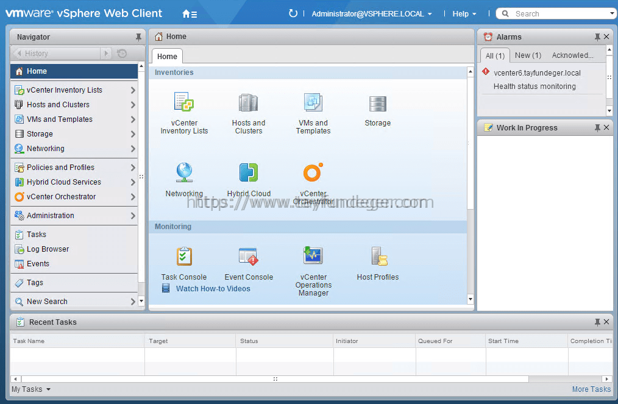The image size is (618, 404).
Task: Open Events in the Navigator
Action: [x=74, y=264]
